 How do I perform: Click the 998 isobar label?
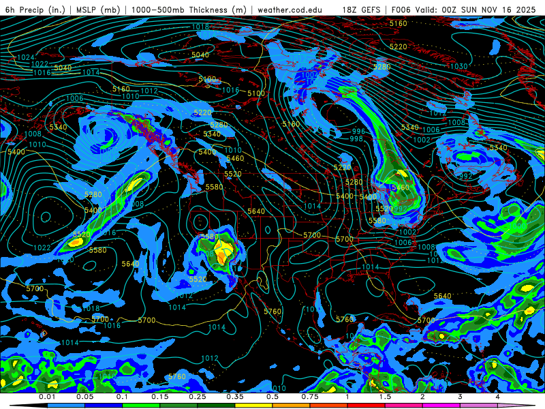[356, 139]
